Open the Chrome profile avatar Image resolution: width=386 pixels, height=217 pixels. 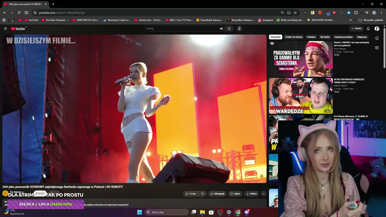point(374,13)
